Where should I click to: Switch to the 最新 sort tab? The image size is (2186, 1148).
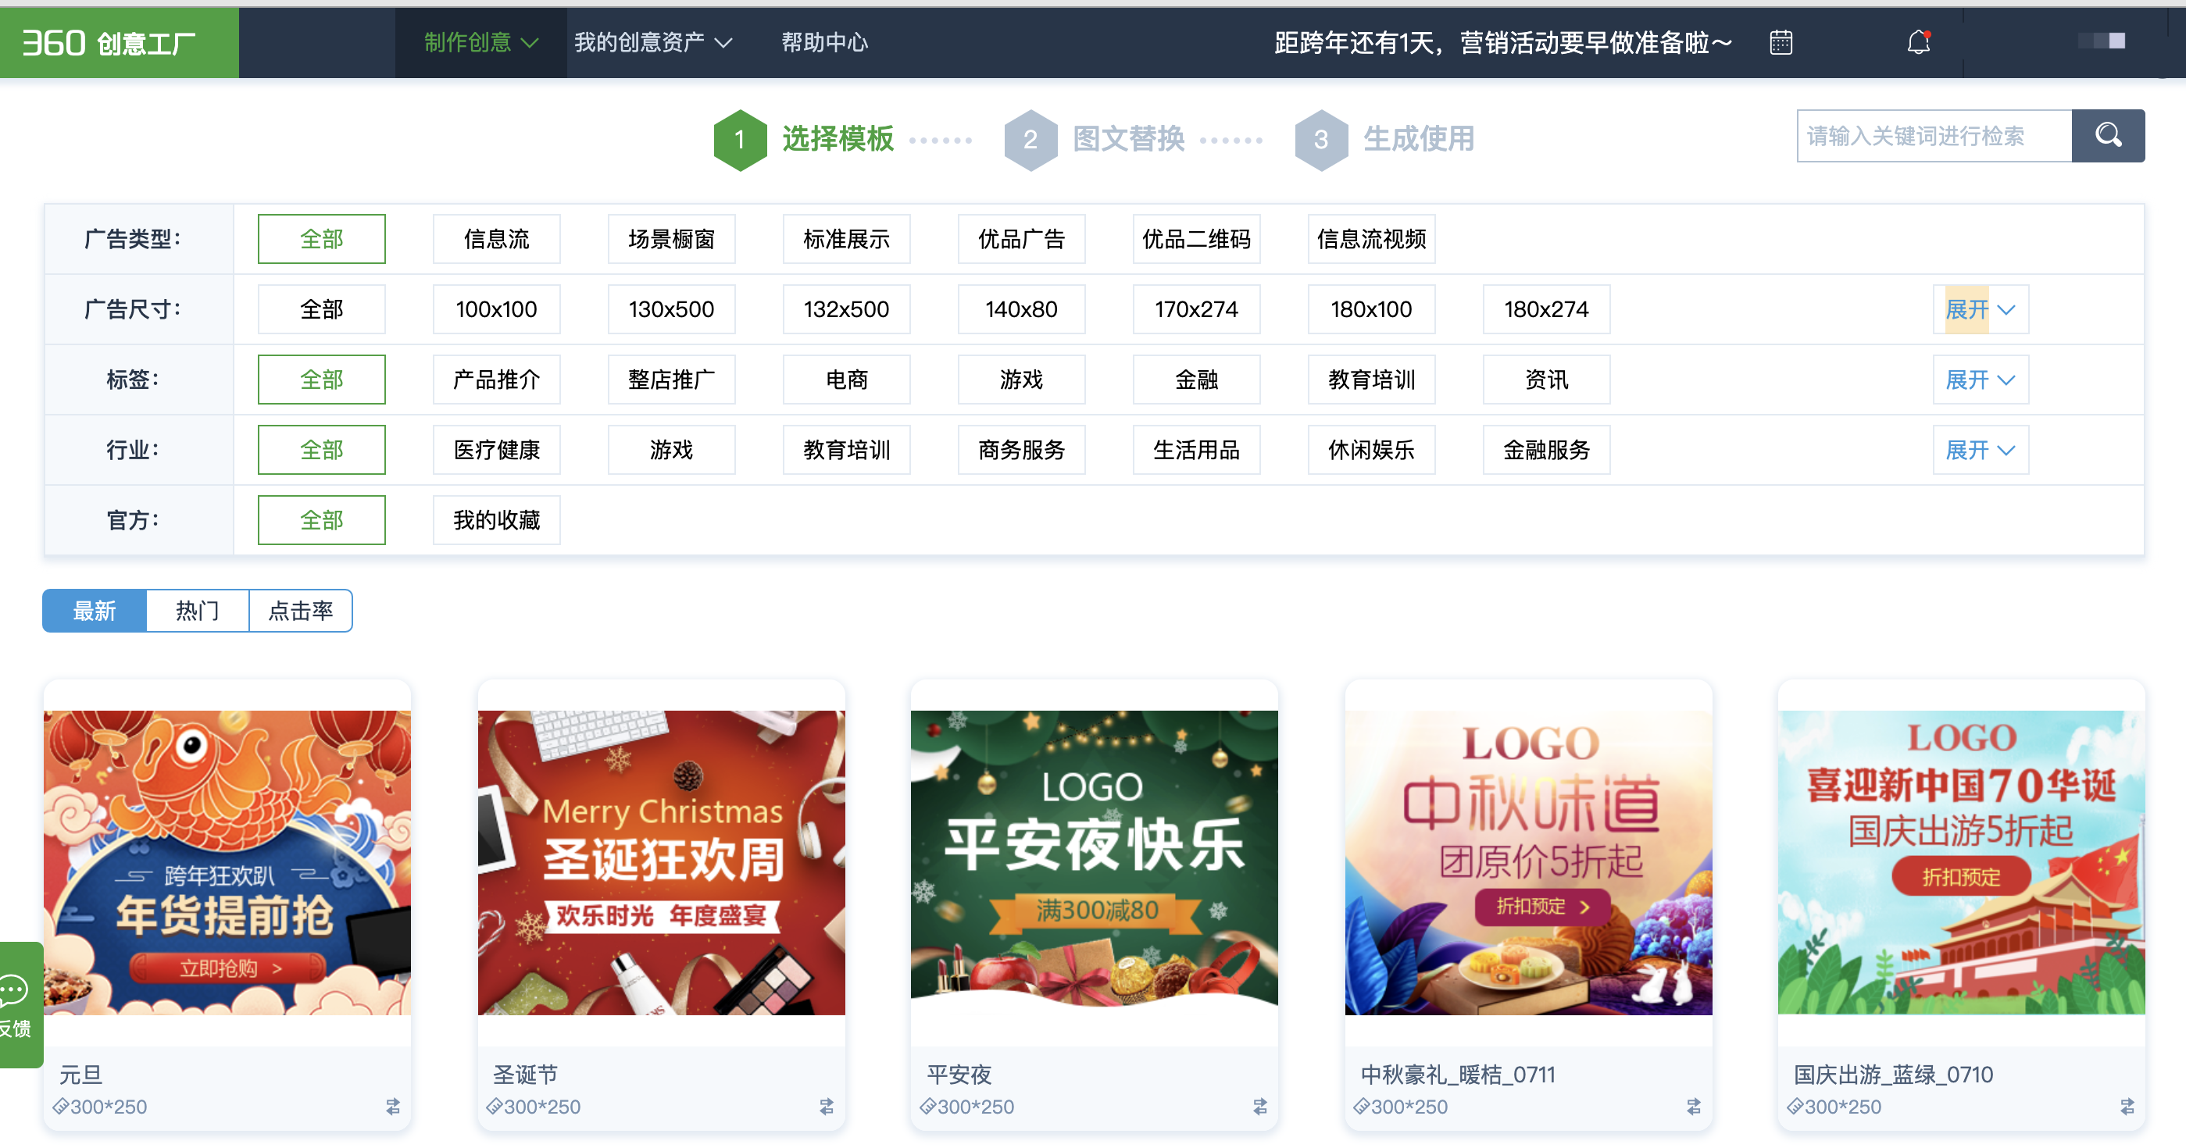[95, 611]
